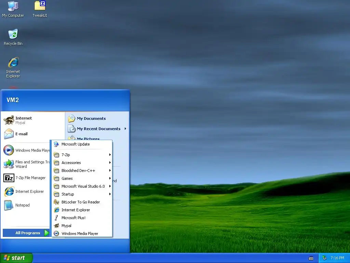Click the Start button
The width and height of the screenshot is (350, 263).
[x=16, y=258]
